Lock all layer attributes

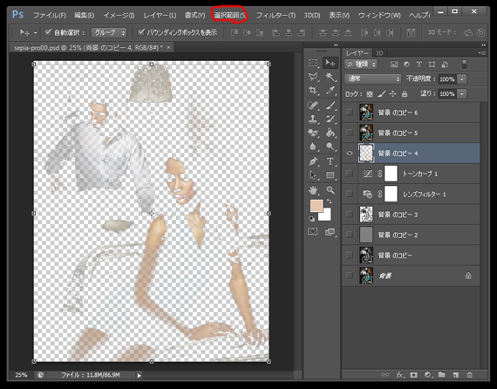point(405,94)
